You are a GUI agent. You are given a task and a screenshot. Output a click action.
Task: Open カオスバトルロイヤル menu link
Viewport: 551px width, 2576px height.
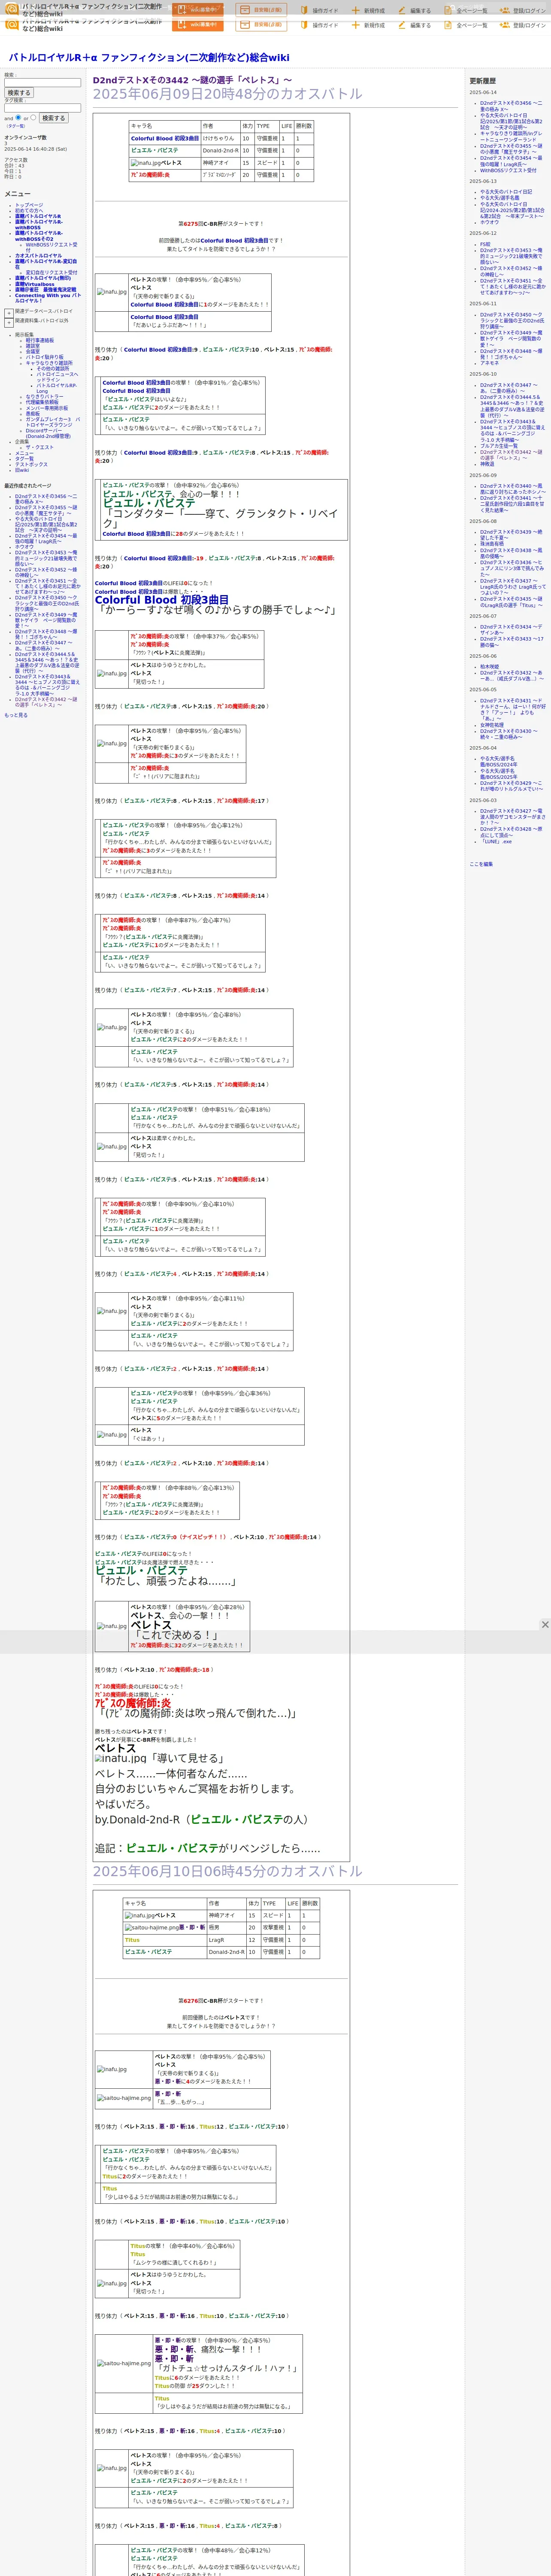(x=38, y=255)
